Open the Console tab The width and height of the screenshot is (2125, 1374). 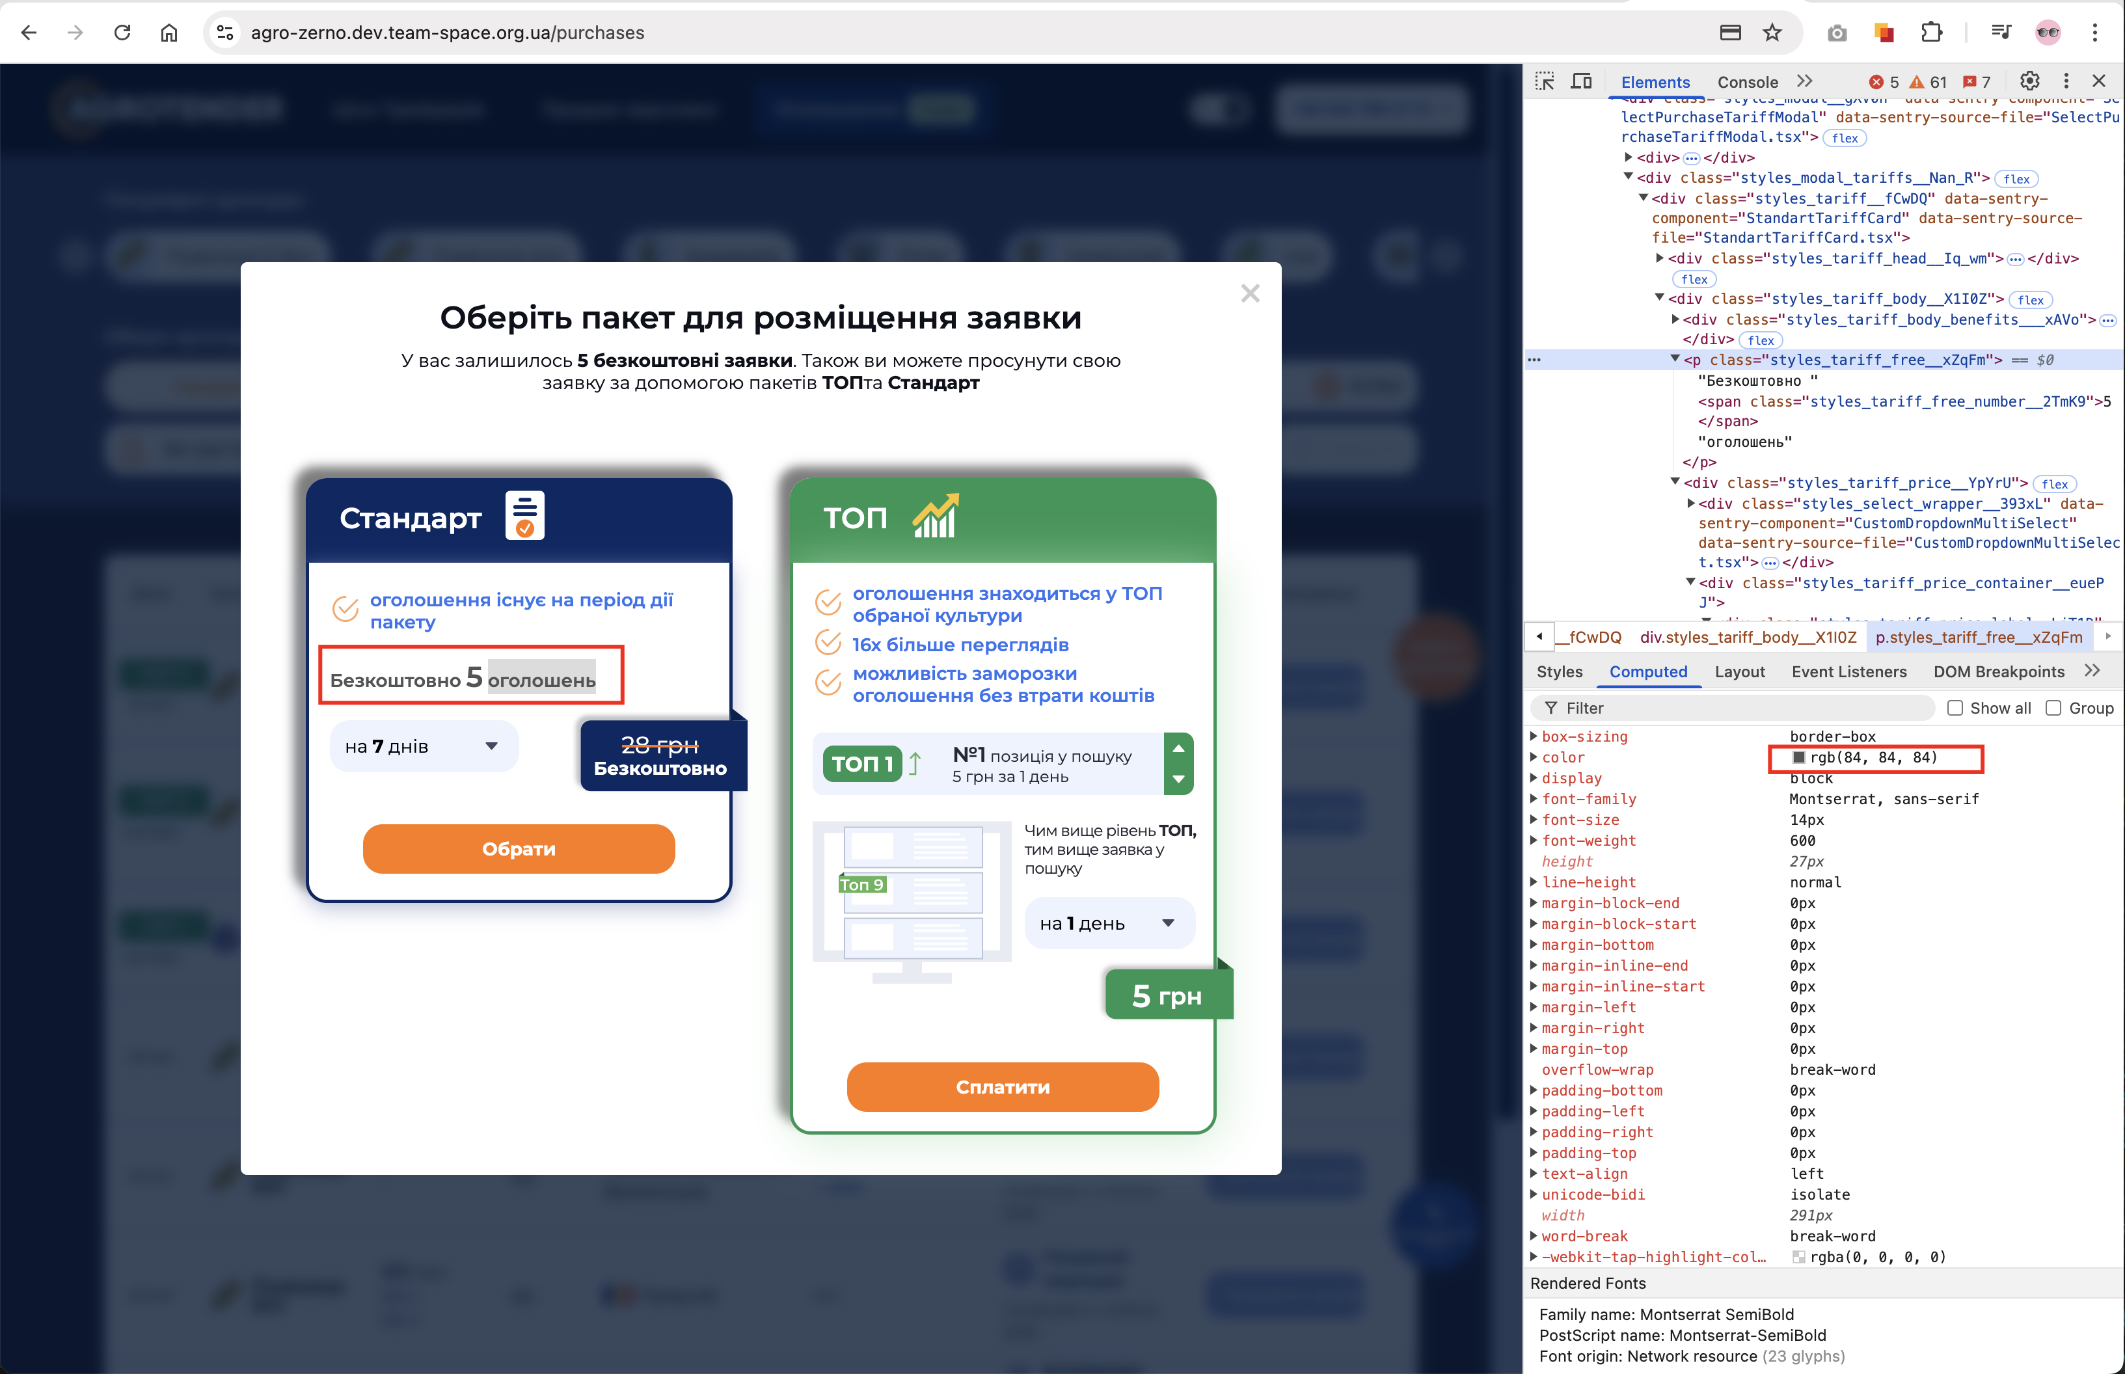(1747, 82)
